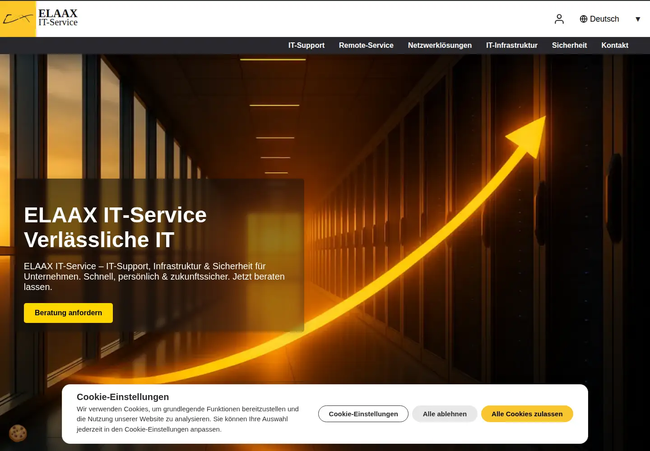Select the Deutsch language label
The image size is (650, 451).
point(604,19)
